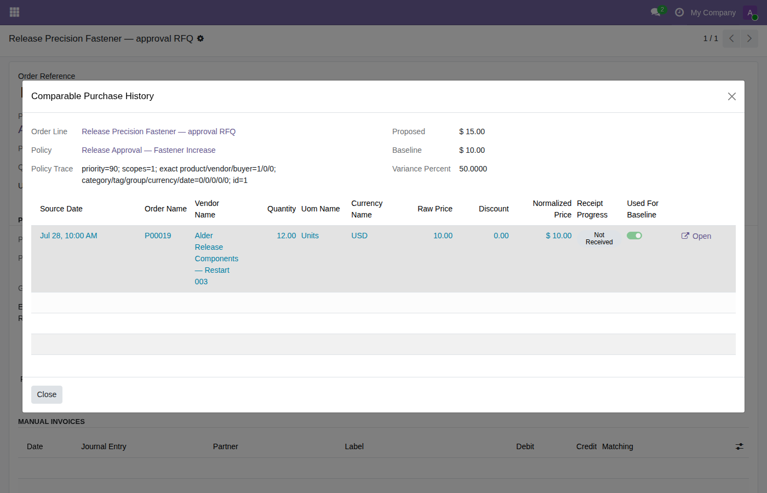Open the Order Line link Release Precision Fastener
This screenshot has height=493, width=767.
click(158, 131)
